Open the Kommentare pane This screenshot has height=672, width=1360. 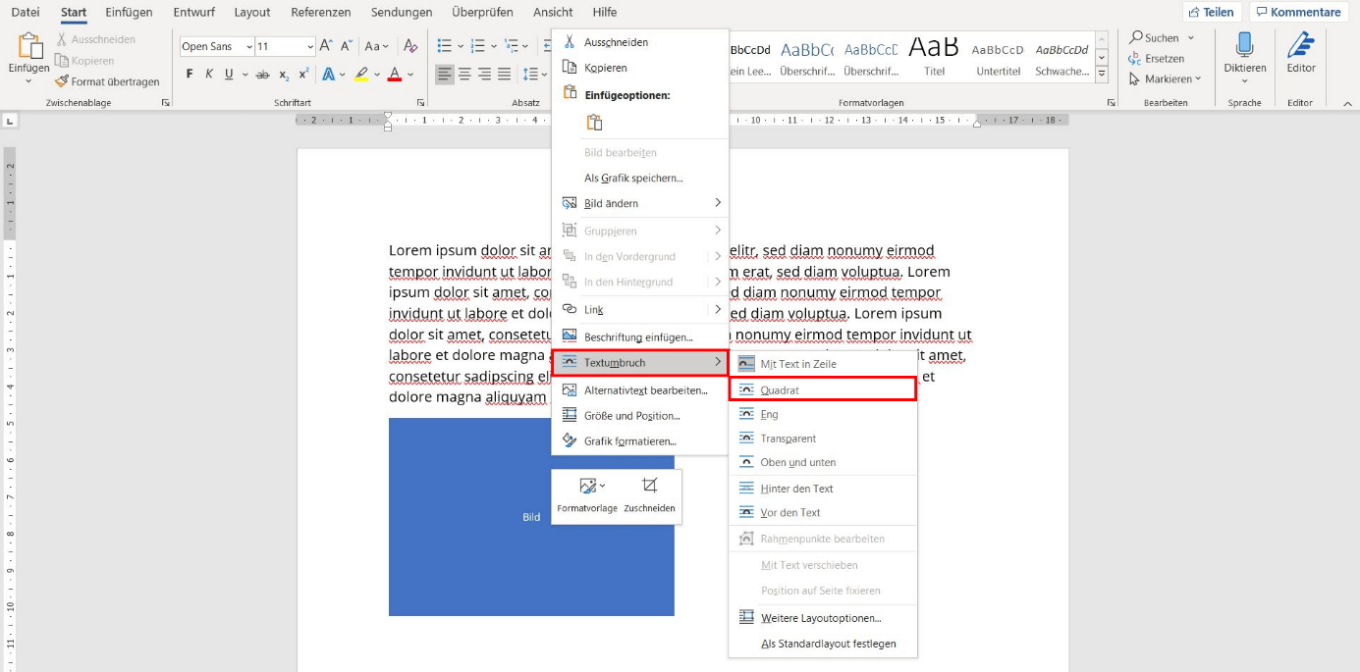1298,13
